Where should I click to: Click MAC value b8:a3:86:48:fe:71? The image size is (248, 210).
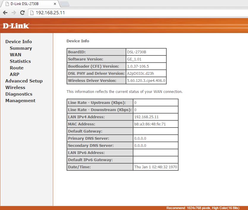pyautogui.click(x=150, y=124)
